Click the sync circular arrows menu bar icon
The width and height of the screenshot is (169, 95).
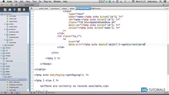tap(117, 1)
